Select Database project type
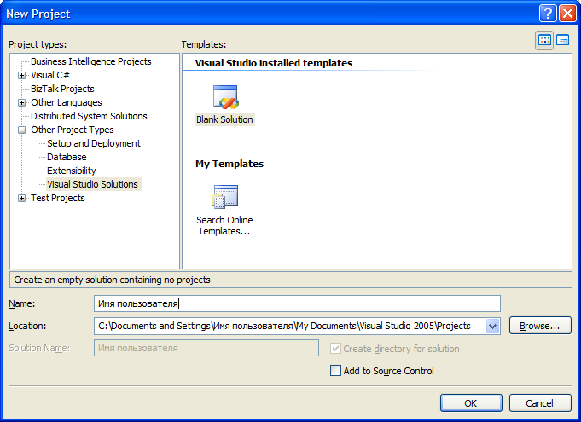Viewport: 581px width, 422px height. (x=67, y=158)
